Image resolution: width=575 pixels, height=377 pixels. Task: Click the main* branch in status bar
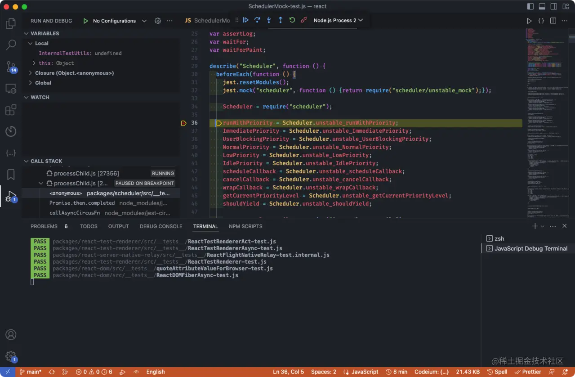coord(30,372)
